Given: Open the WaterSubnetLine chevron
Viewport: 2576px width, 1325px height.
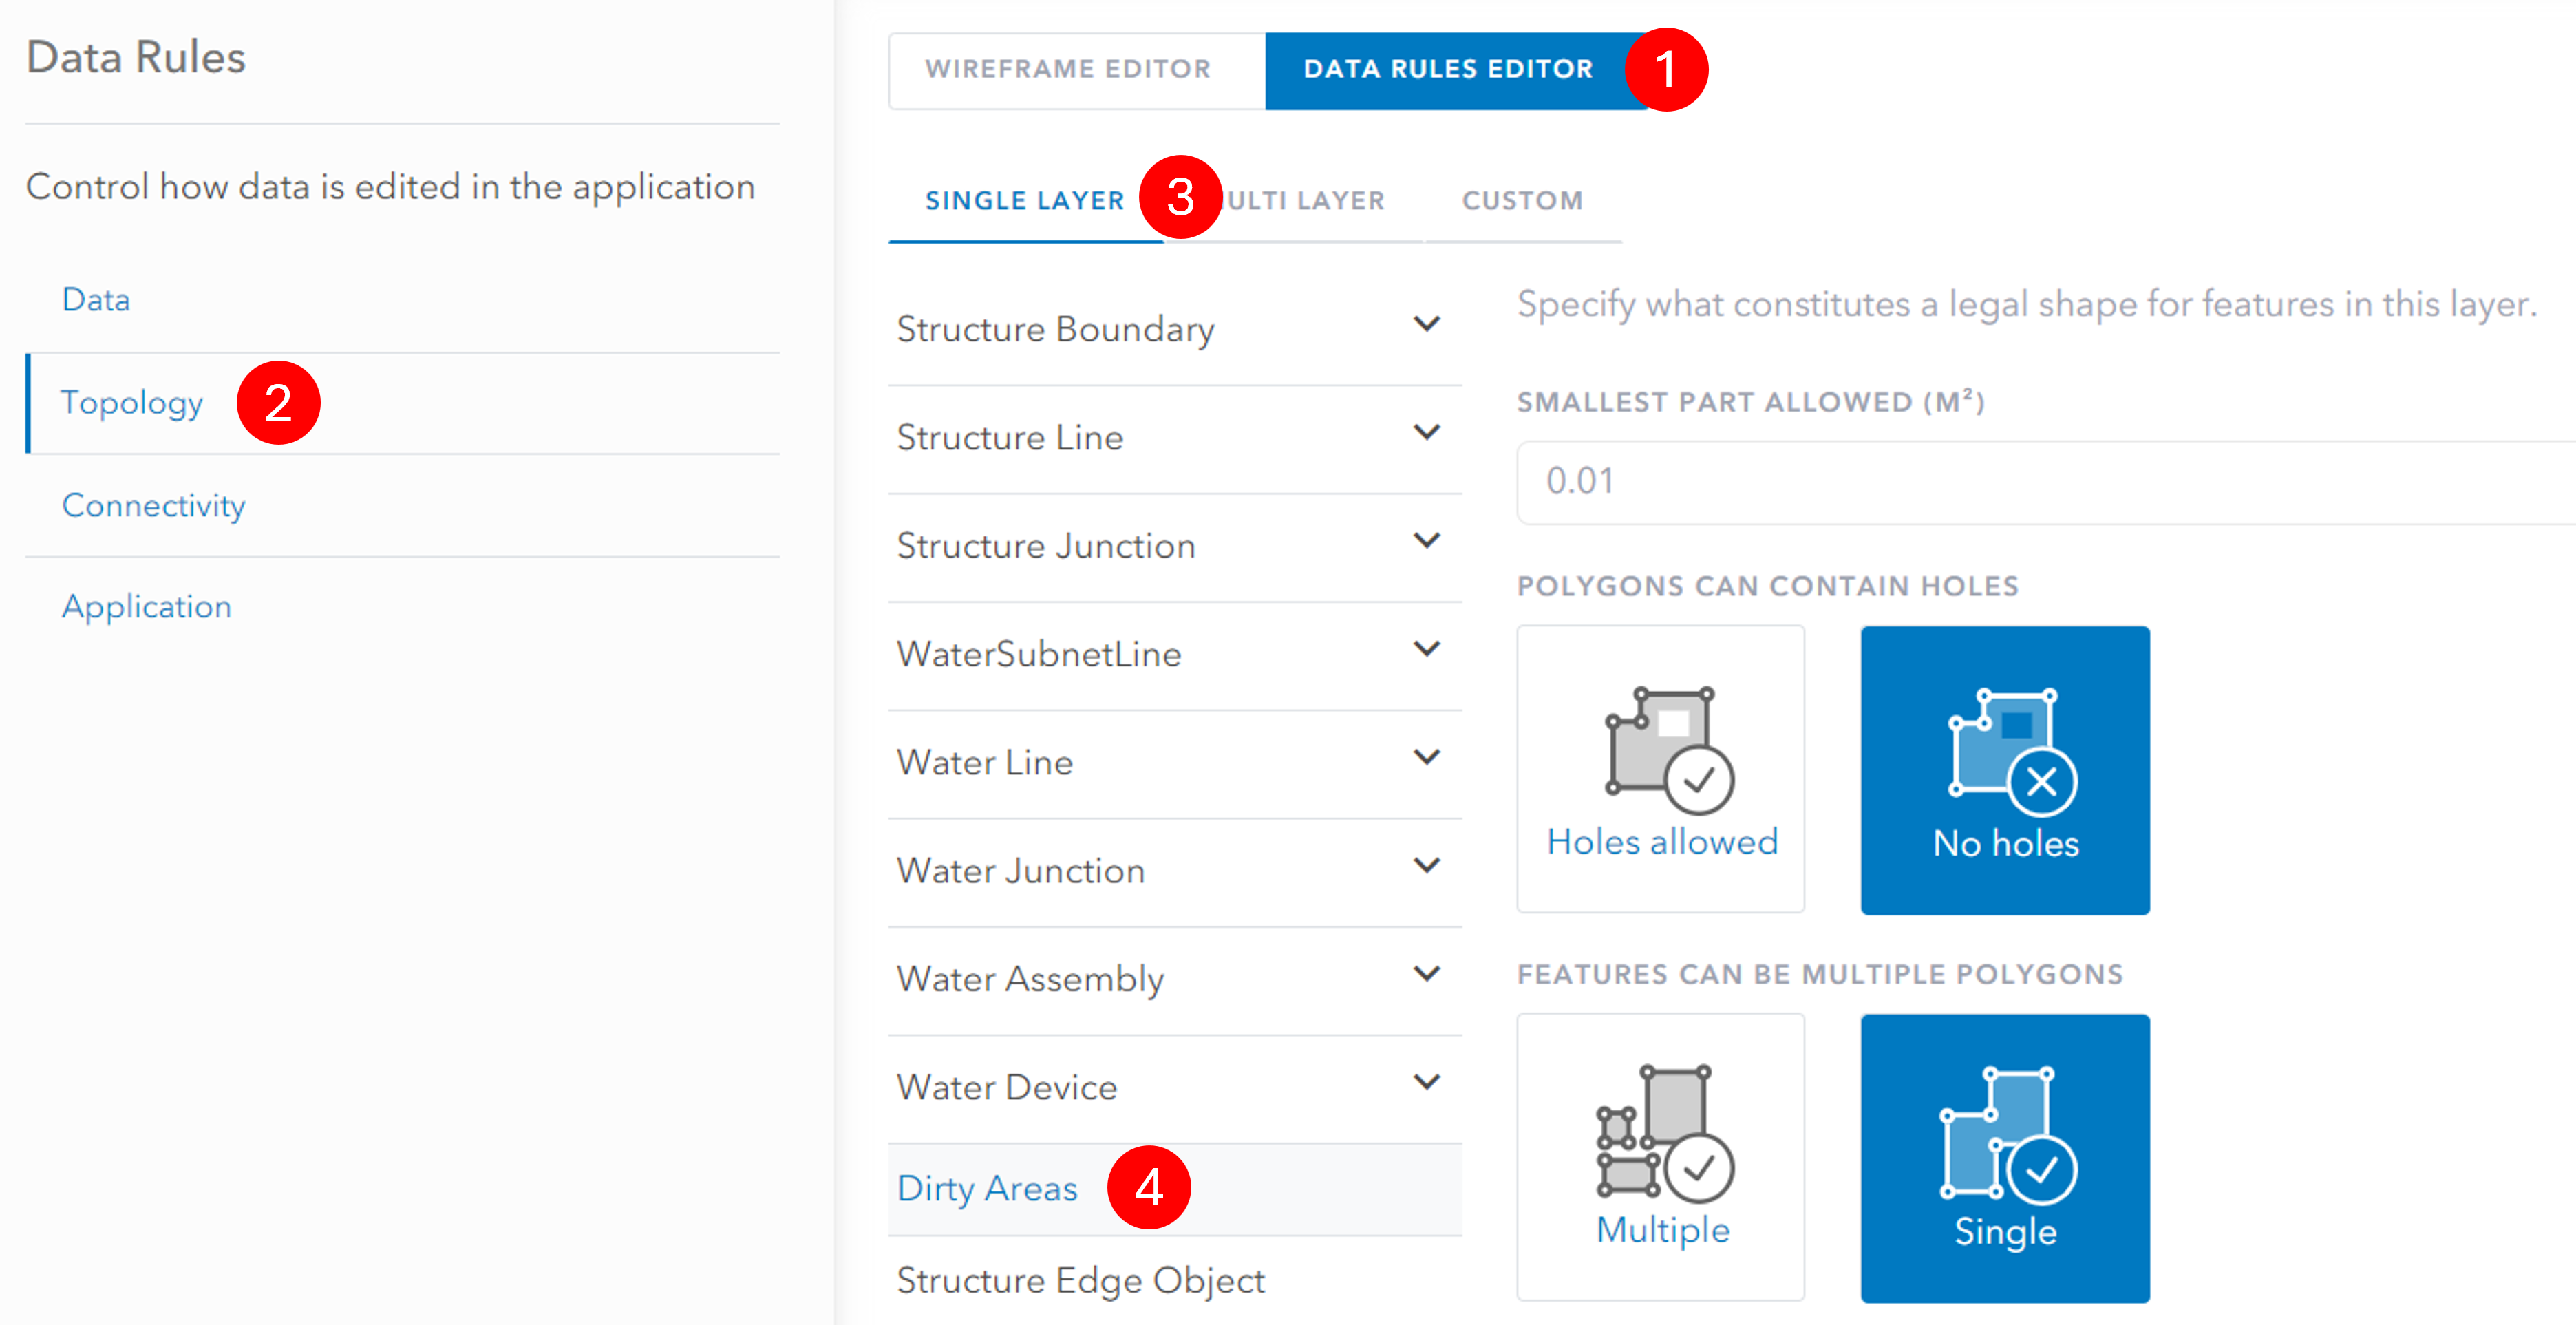Looking at the screenshot, I should (1427, 649).
